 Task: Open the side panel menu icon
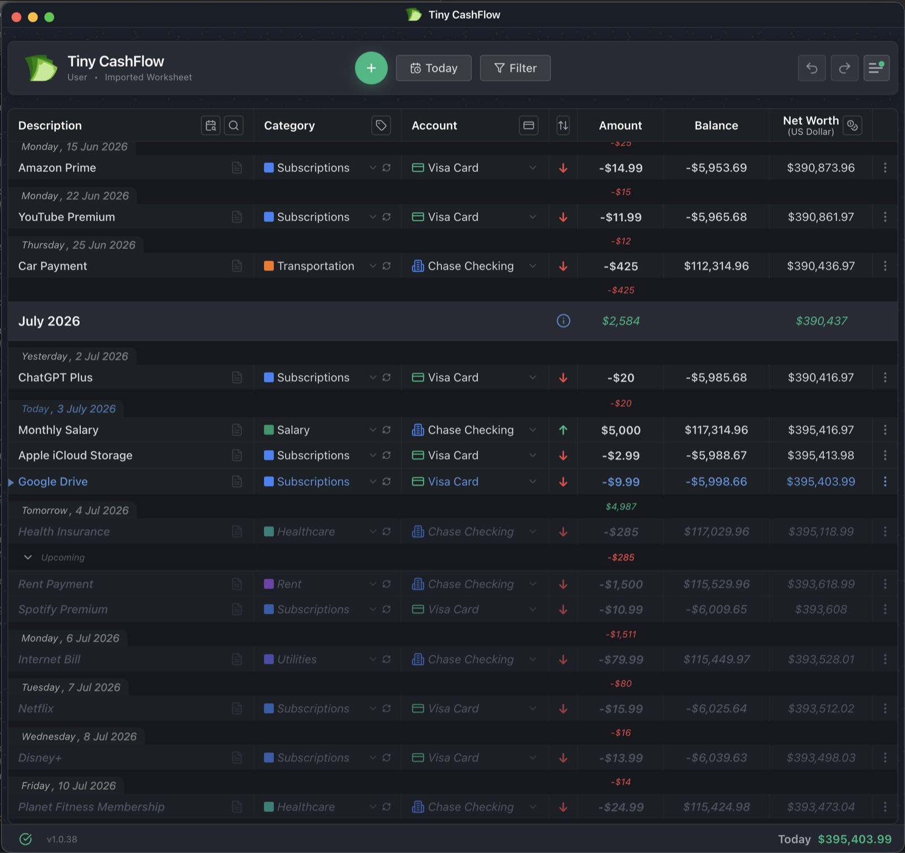pos(877,68)
